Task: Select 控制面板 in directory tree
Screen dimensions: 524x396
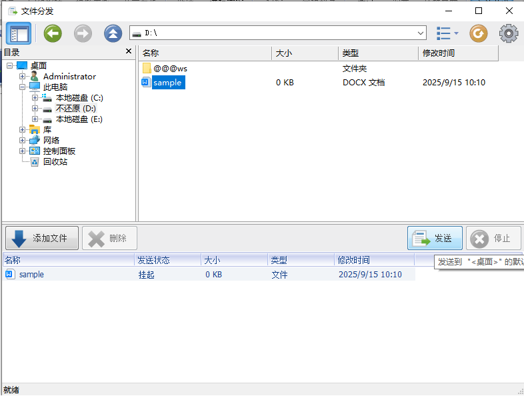Action: tap(59, 151)
